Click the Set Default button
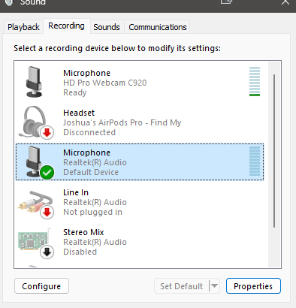 (x=182, y=286)
